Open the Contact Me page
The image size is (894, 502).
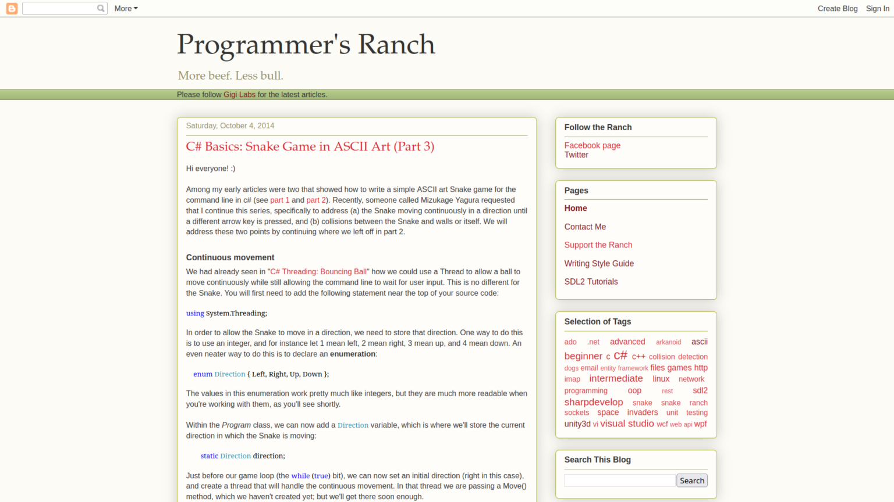pos(585,227)
